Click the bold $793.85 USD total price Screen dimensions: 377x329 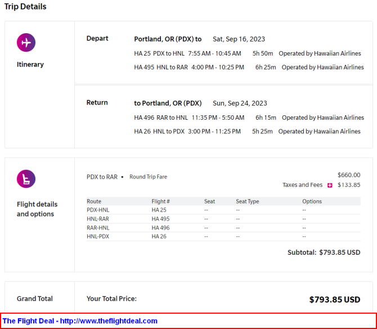coord(335,300)
